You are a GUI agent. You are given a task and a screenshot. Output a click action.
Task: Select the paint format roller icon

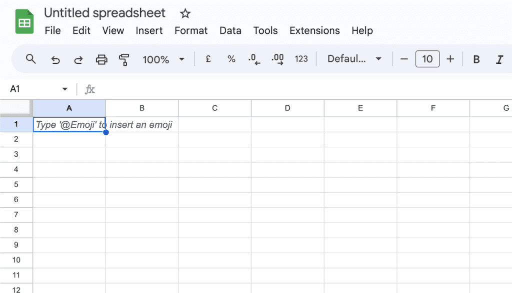coord(124,59)
